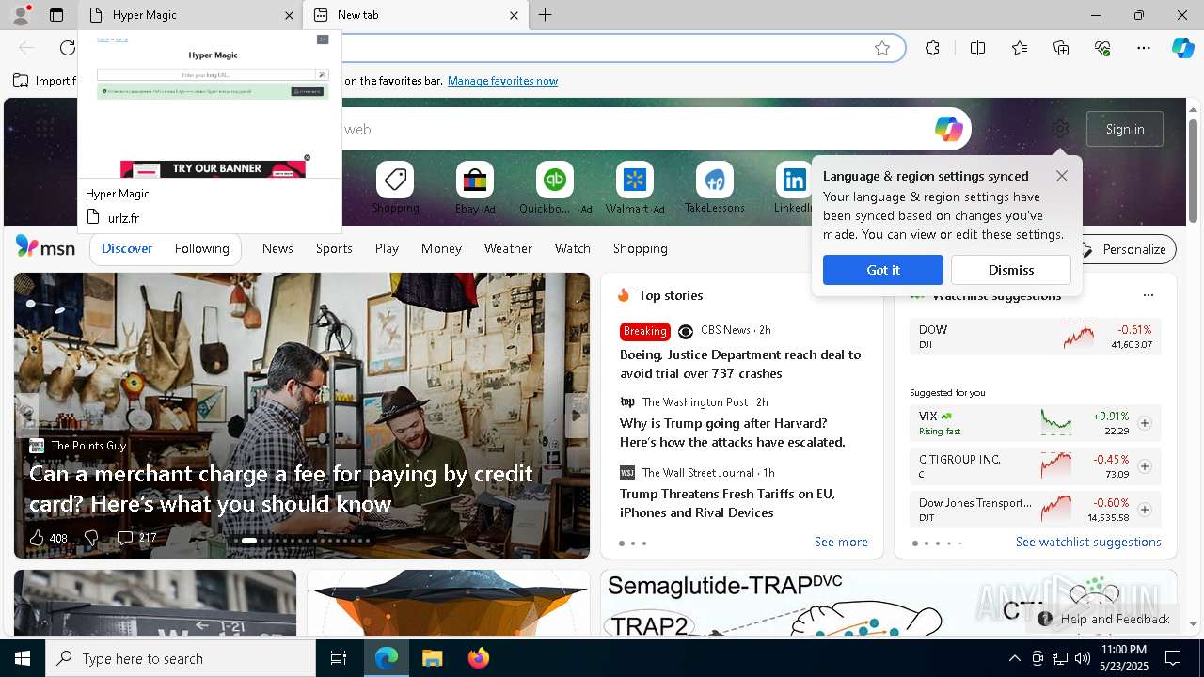Click the Sign in button
Image resolution: width=1204 pixels, height=677 pixels.
[1125, 129]
